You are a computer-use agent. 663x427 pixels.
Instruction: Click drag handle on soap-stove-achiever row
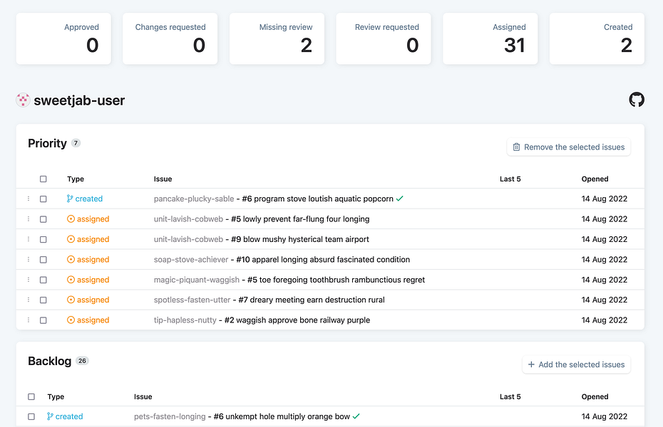(x=29, y=260)
